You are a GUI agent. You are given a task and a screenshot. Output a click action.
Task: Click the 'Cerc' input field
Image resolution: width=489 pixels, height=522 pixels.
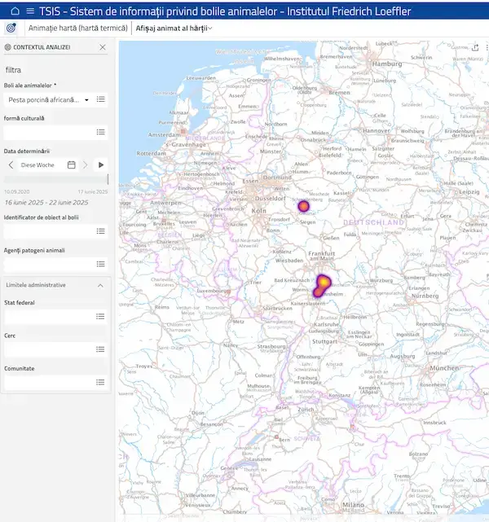pos(49,349)
